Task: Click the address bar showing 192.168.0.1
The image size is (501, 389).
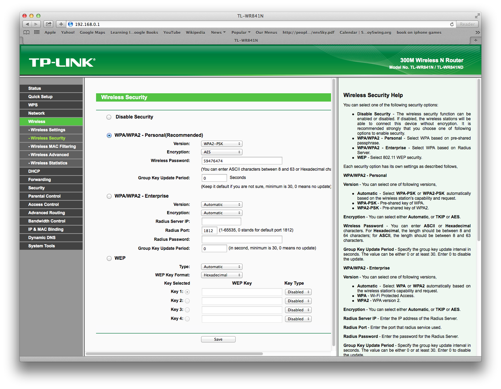Action: [257, 24]
